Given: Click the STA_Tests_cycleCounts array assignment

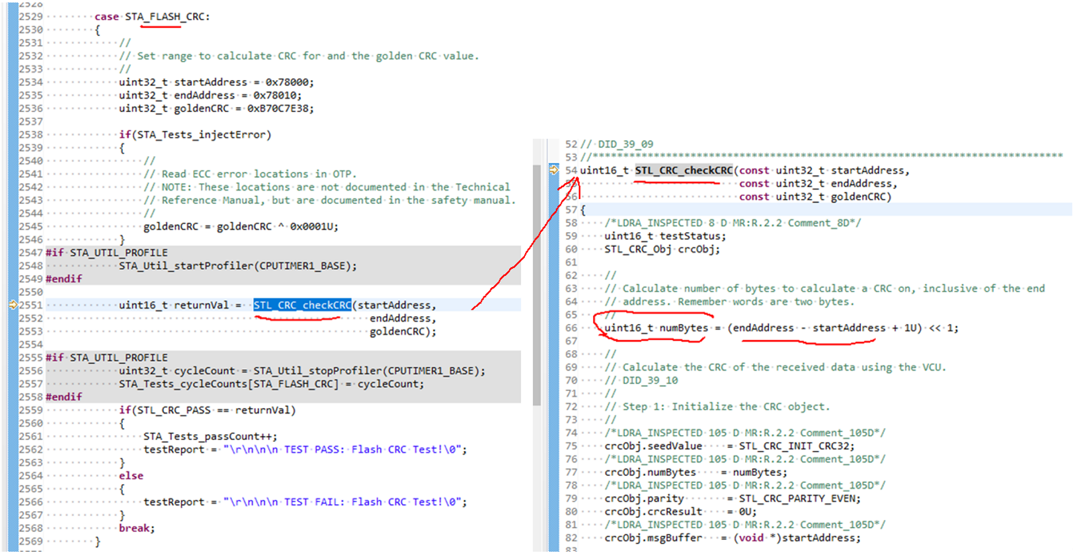Looking at the screenshot, I should pos(271,384).
